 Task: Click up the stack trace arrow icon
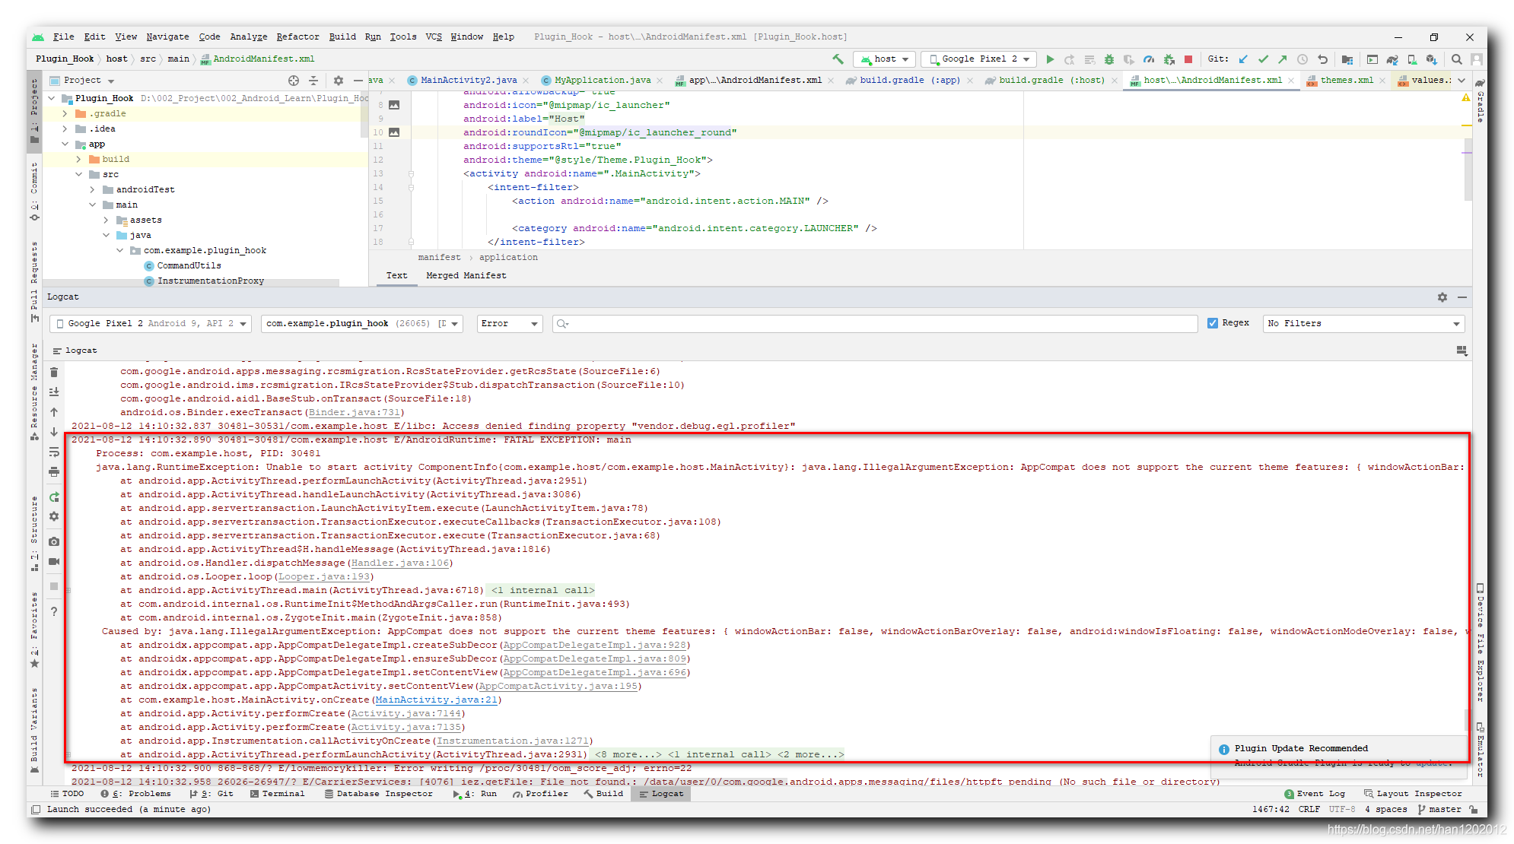coord(54,412)
